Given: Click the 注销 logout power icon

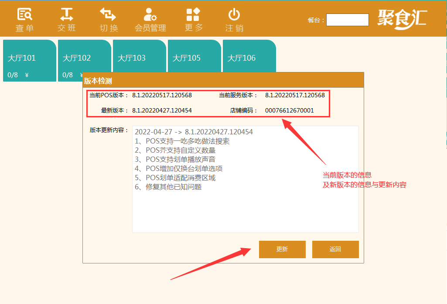Looking at the screenshot, I should 234,20.
